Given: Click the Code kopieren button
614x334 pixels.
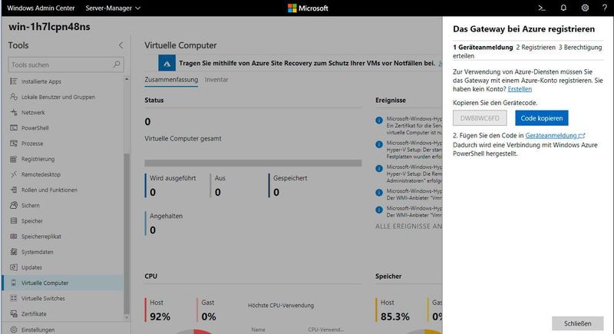Looking at the screenshot, I should [x=542, y=118].
